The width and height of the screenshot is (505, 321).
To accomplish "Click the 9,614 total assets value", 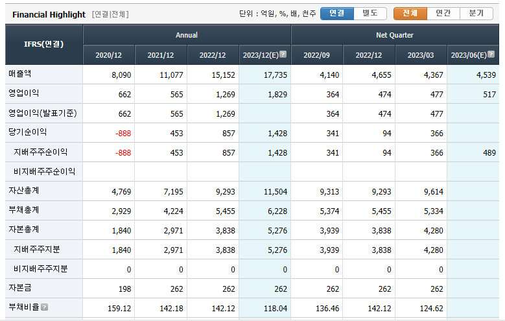I will (434, 192).
